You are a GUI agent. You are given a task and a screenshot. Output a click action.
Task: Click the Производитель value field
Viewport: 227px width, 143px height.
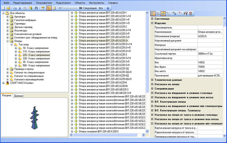click(x=210, y=27)
